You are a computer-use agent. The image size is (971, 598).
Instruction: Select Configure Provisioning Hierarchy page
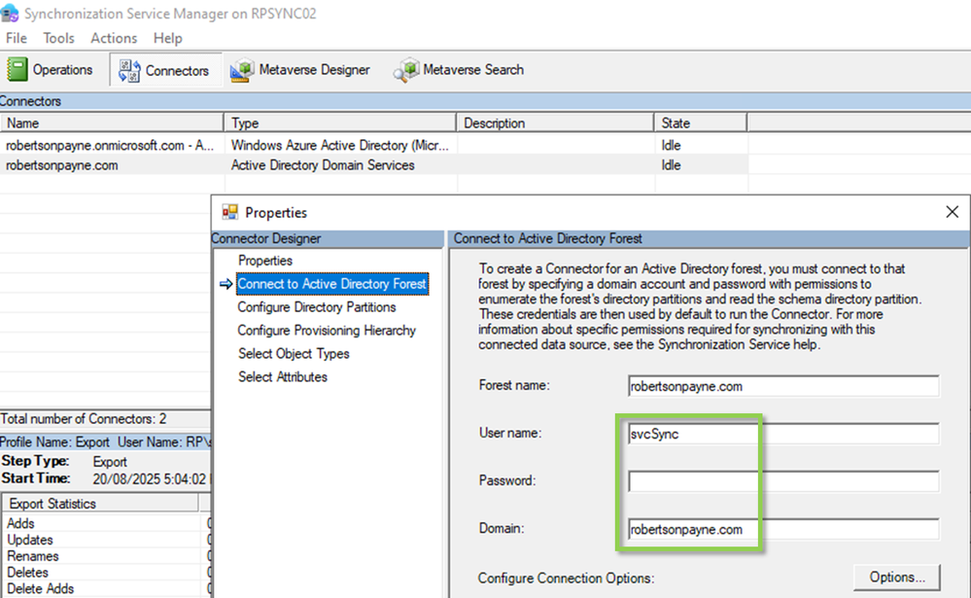click(327, 331)
